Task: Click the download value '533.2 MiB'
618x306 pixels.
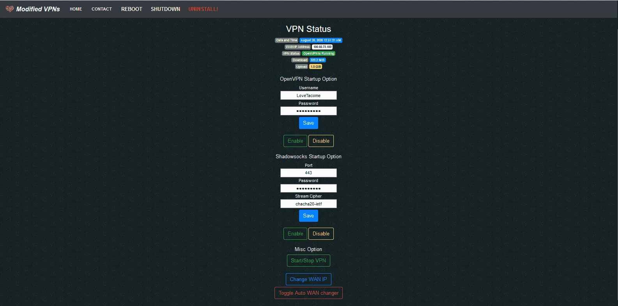Action: pyautogui.click(x=317, y=60)
